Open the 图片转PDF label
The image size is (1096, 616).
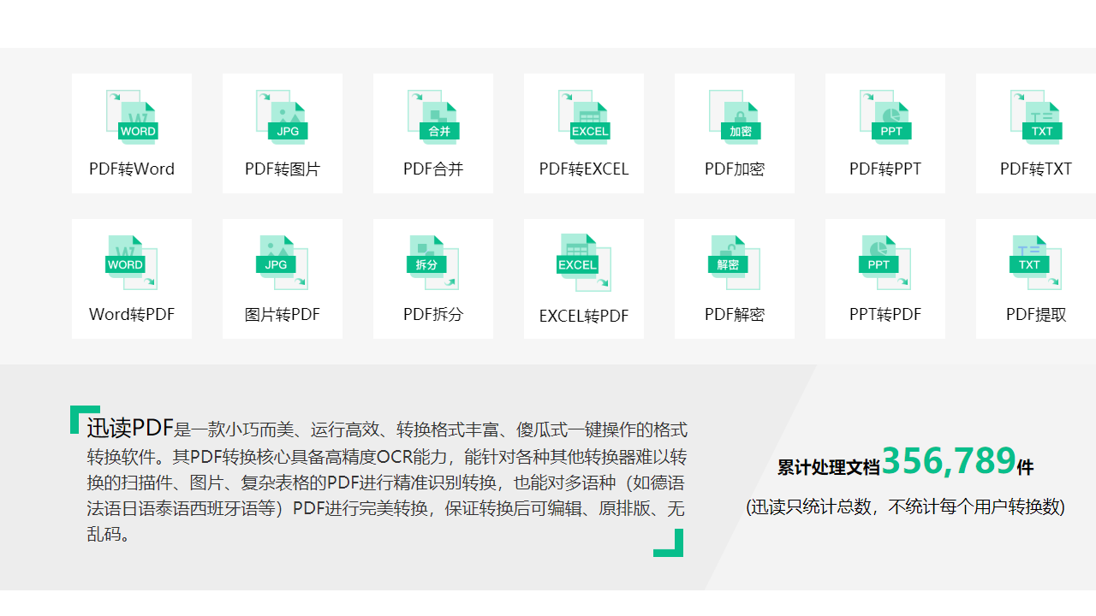click(x=283, y=314)
